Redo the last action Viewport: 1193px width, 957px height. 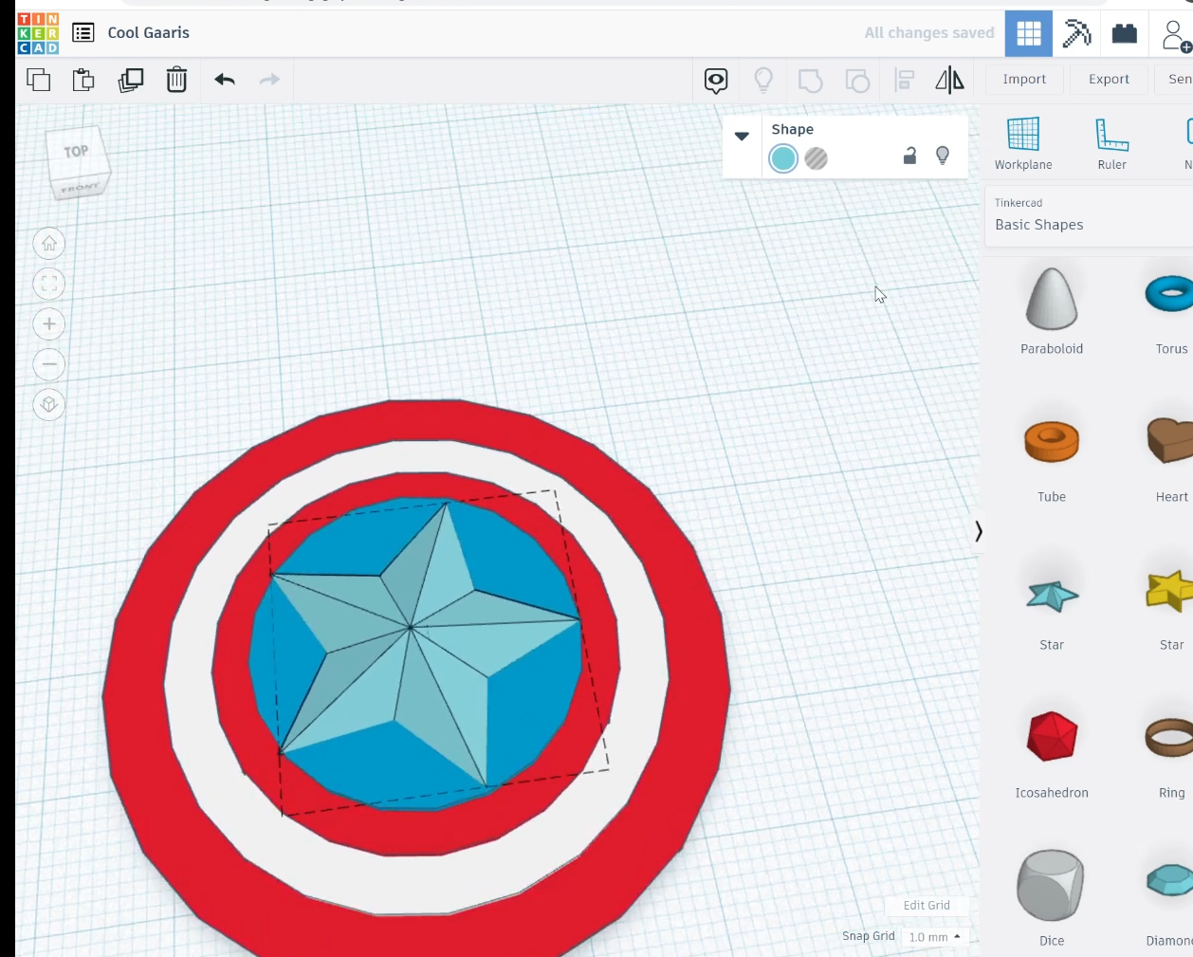[x=270, y=80]
